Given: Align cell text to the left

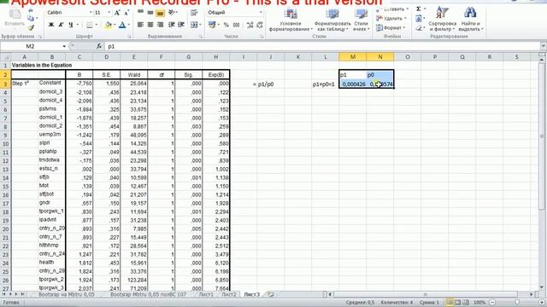Looking at the screenshot, I should (140, 25).
